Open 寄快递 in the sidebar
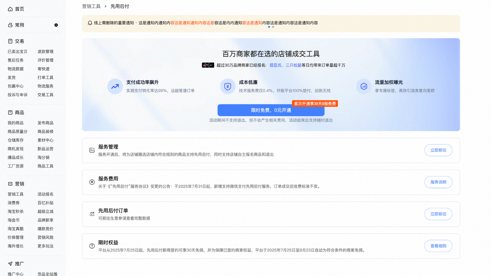This screenshot has width=491, height=276. [x=43, y=69]
